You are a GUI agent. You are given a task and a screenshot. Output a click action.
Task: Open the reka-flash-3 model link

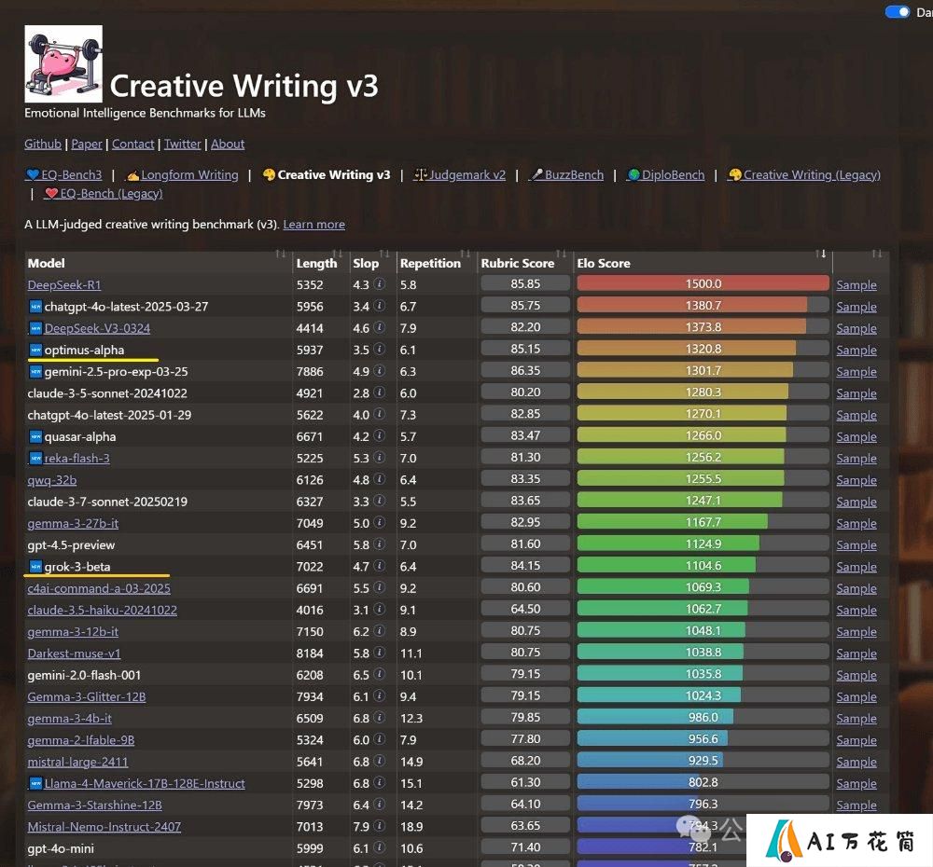coord(77,459)
